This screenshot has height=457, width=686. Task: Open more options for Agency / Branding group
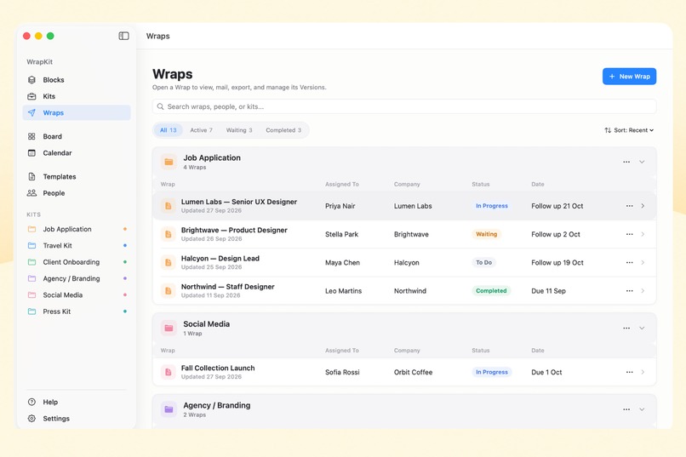point(626,409)
